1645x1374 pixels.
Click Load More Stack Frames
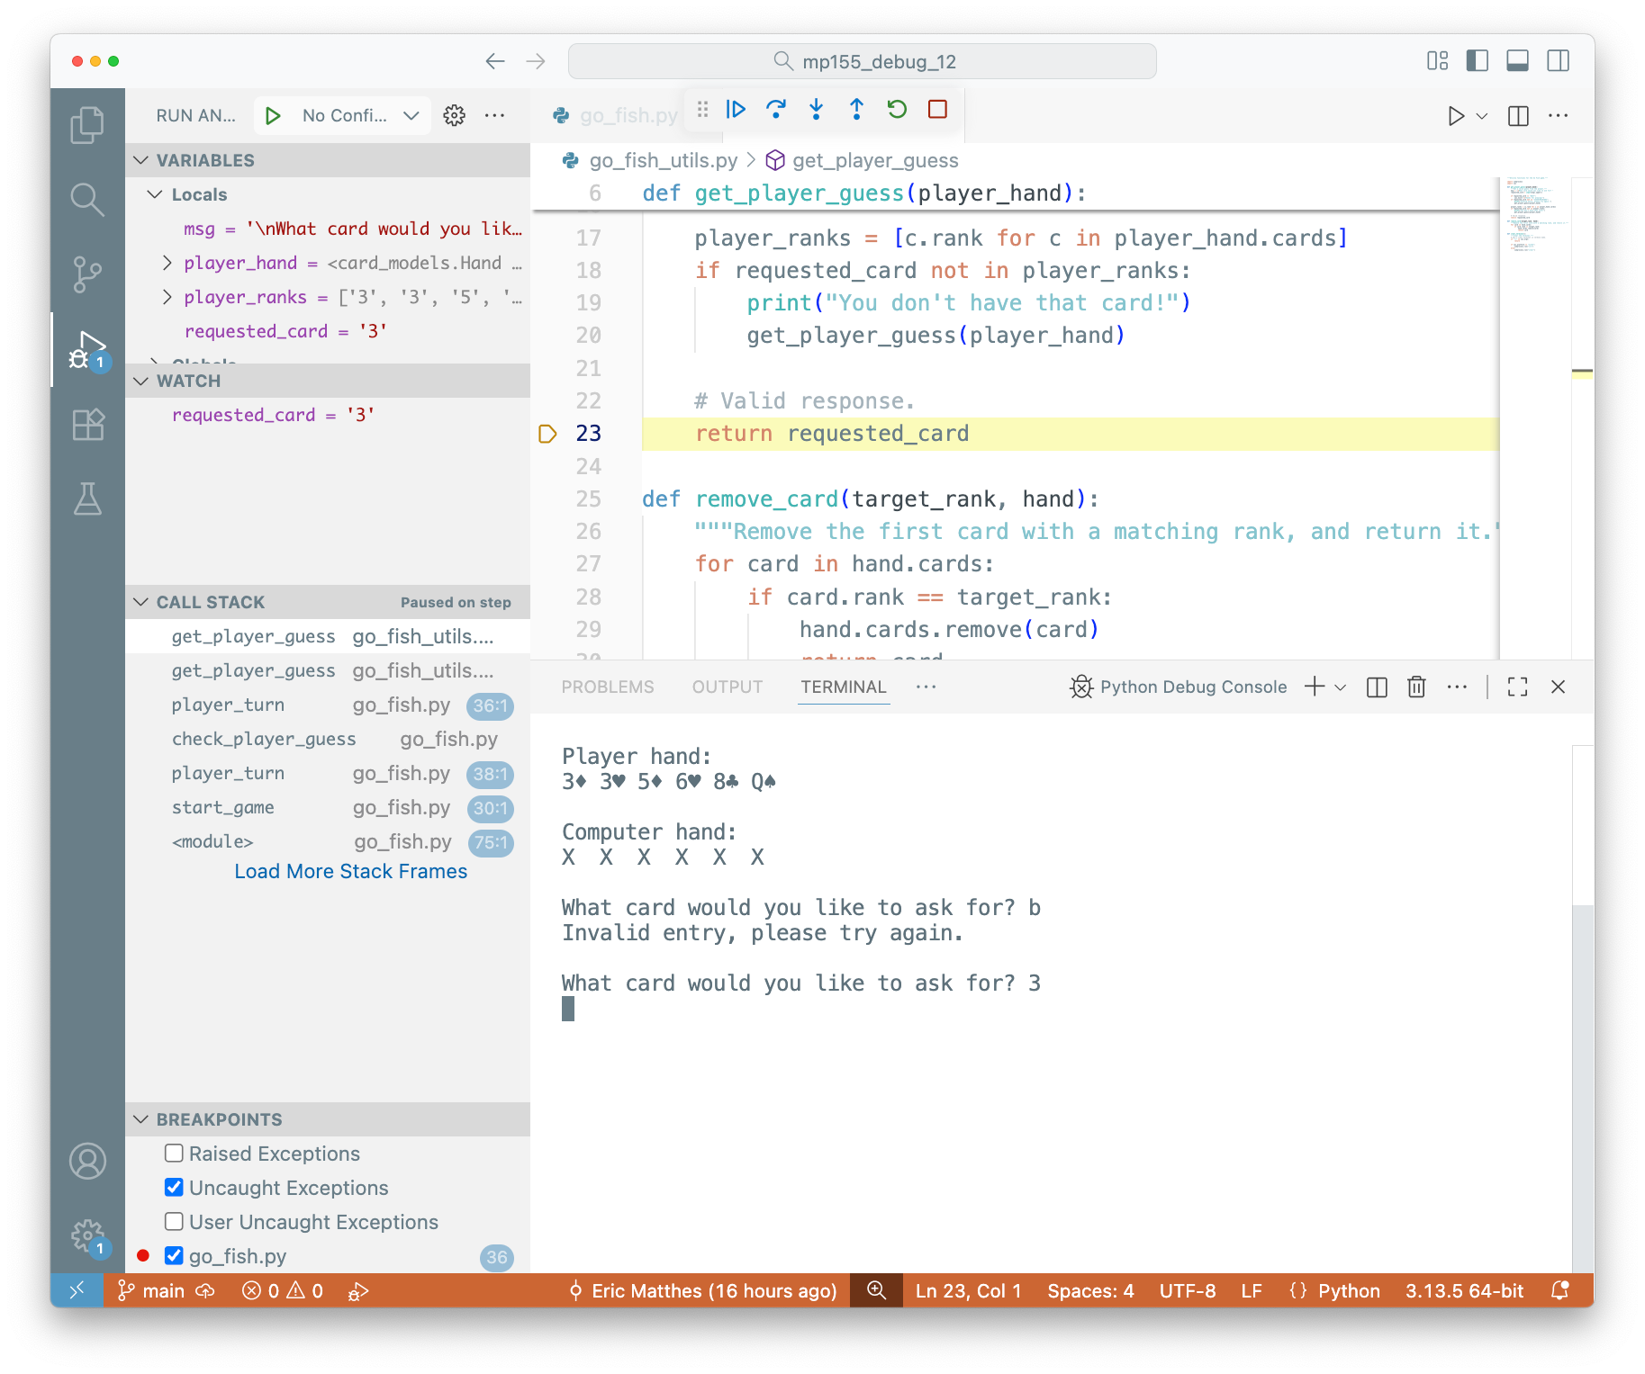350,871
